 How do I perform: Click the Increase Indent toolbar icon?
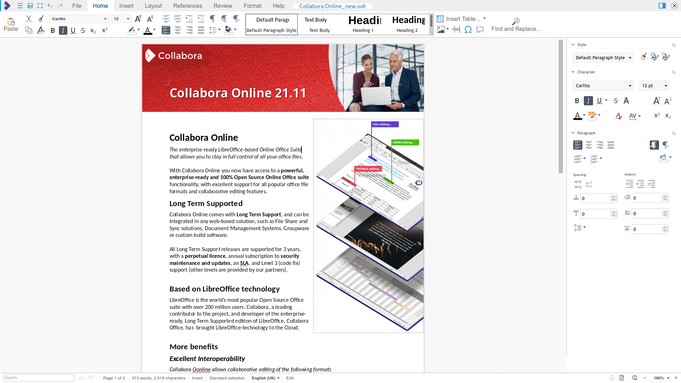tap(189, 19)
